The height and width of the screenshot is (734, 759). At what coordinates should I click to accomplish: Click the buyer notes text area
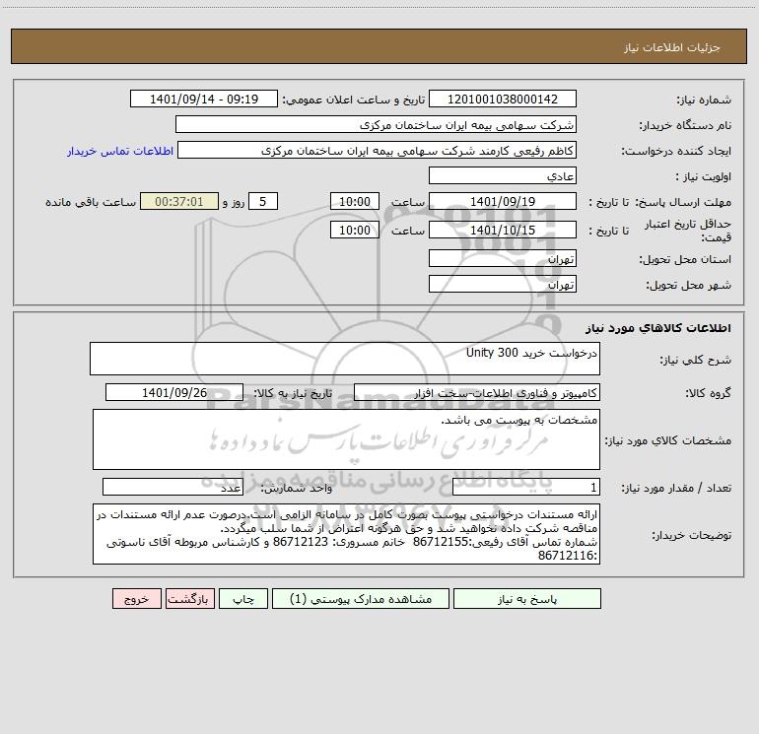(346, 534)
